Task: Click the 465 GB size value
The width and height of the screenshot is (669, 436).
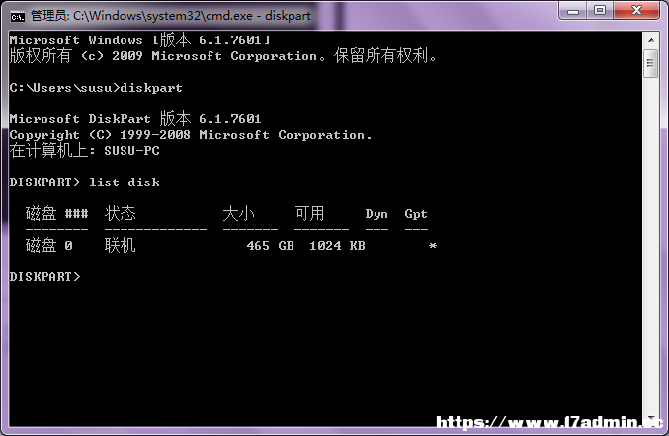Action: (x=270, y=246)
